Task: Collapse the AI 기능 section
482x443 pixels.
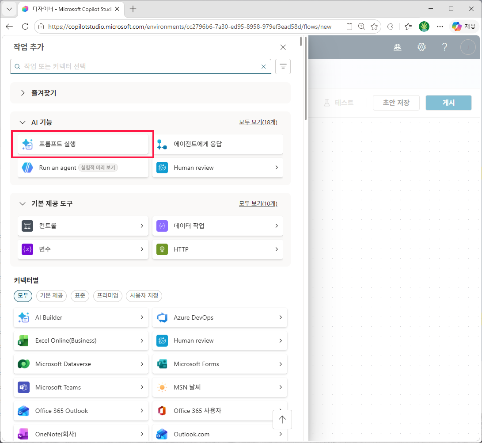Action: [23, 122]
